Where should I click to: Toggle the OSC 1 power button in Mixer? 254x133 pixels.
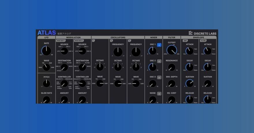(159, 45)
